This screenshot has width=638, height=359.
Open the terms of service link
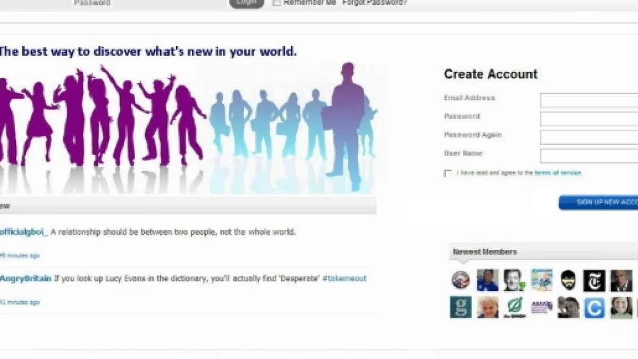(x=558, y=173)
